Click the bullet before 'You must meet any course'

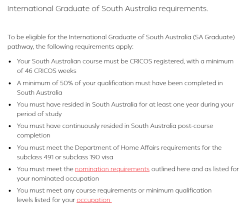pos(10,191)
